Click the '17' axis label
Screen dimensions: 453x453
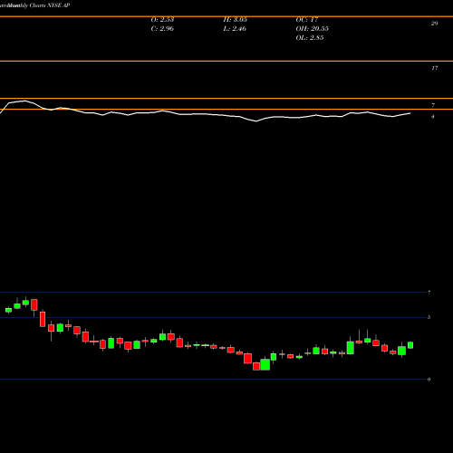pyautogui.click(x=434, y=68)
